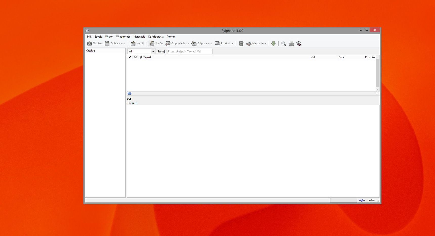Open the Konfiguracja menu

pos(156,37)
